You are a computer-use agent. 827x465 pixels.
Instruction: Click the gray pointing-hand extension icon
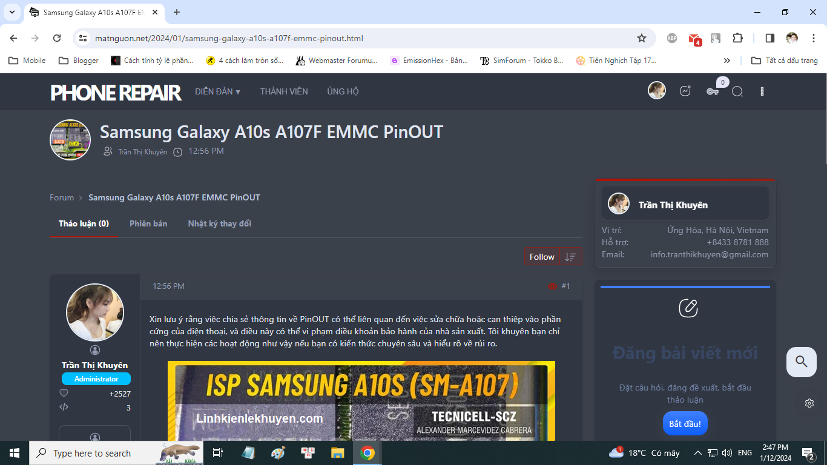[715, 38]
